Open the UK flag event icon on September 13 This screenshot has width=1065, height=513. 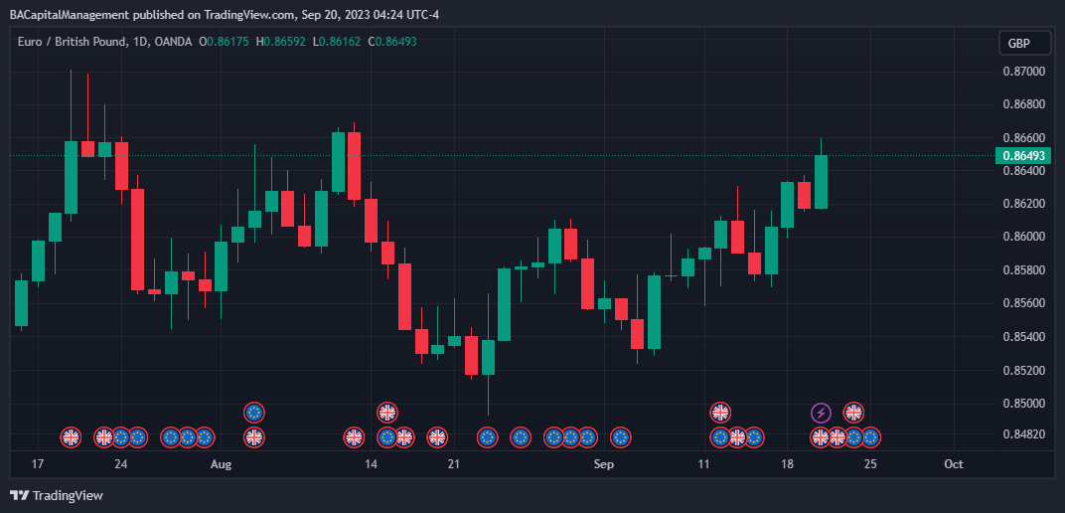737,436
